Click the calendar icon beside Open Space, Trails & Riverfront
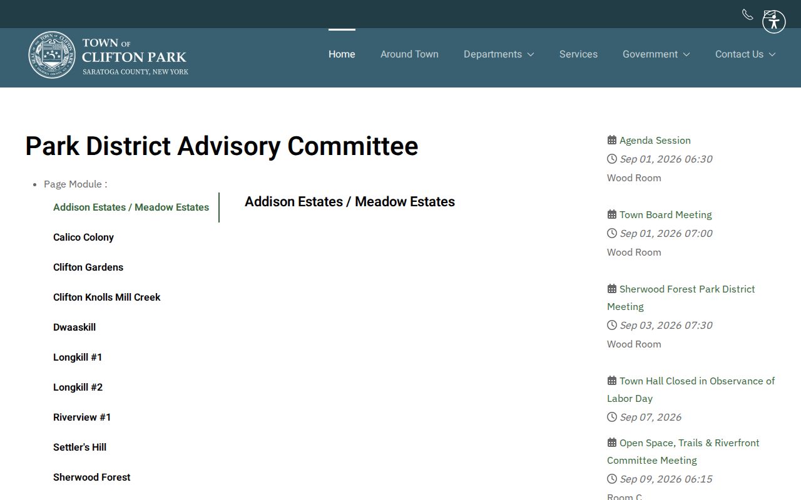Viewport: 801px width, 500px height. click(612, 442)
